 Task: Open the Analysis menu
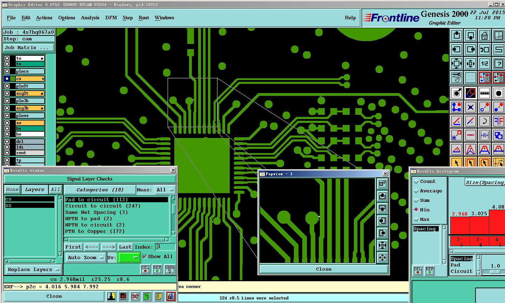click(x=90, y=18)
